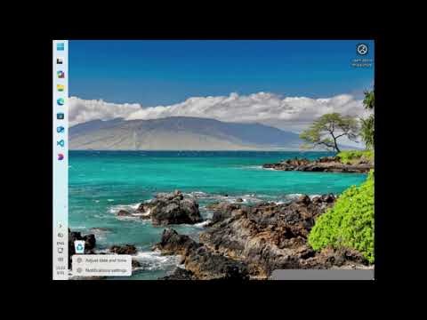Launch Microsoft Edge from the taskbar
This screenshot has width=427, height=320.
[60, 102]
